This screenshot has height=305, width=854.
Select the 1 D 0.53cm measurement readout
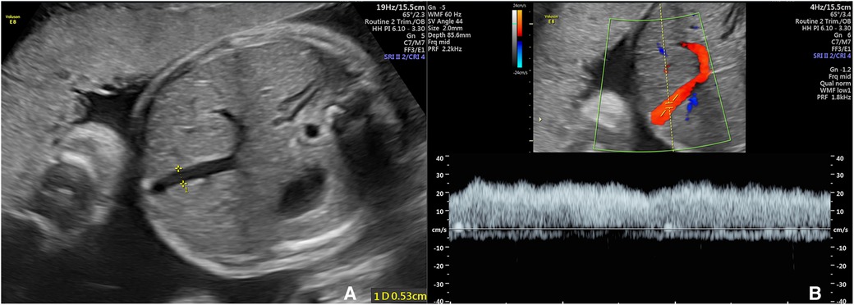[x=398, y=295]
